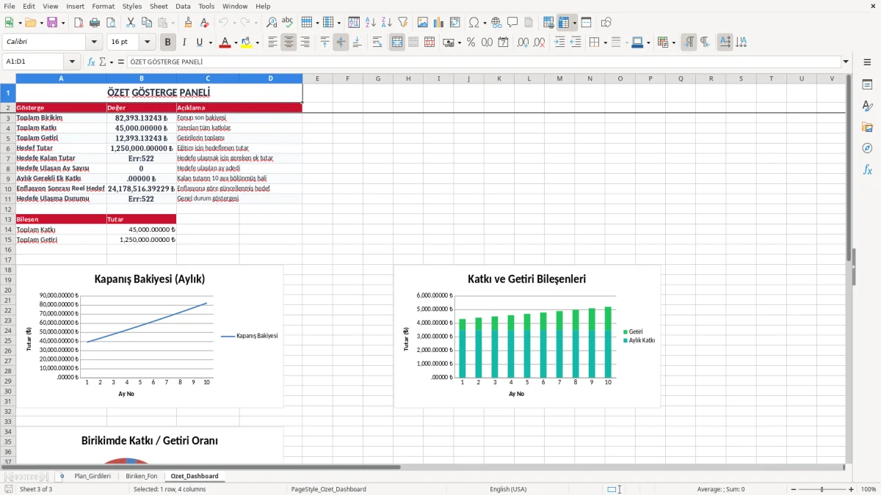Open Function Wizard next to Name Box
The height and width of the screenshot is (495, 881).
tap(92, 62)
